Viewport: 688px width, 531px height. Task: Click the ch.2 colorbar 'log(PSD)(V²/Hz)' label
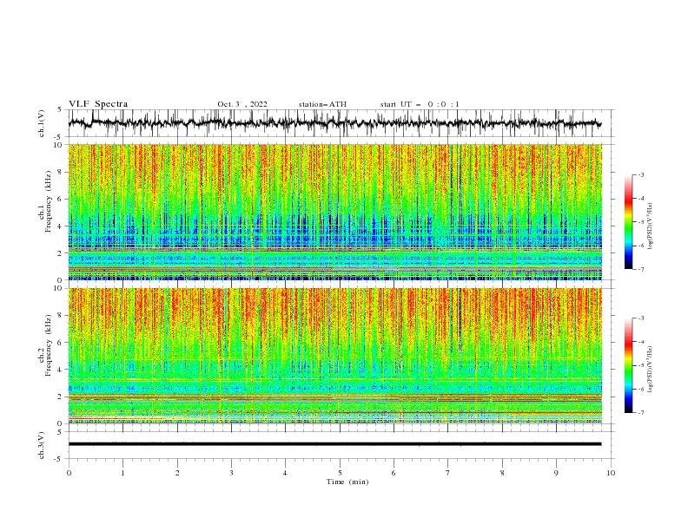pos(651,370)
